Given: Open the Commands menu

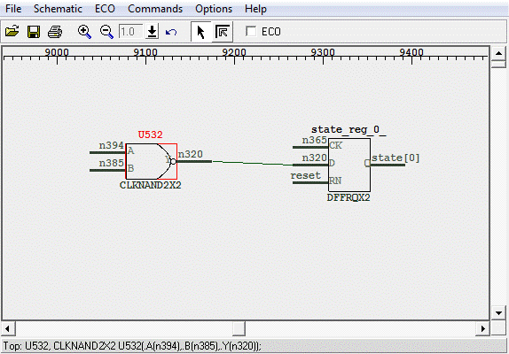Looking at the screenshot, I should point(155,9).
